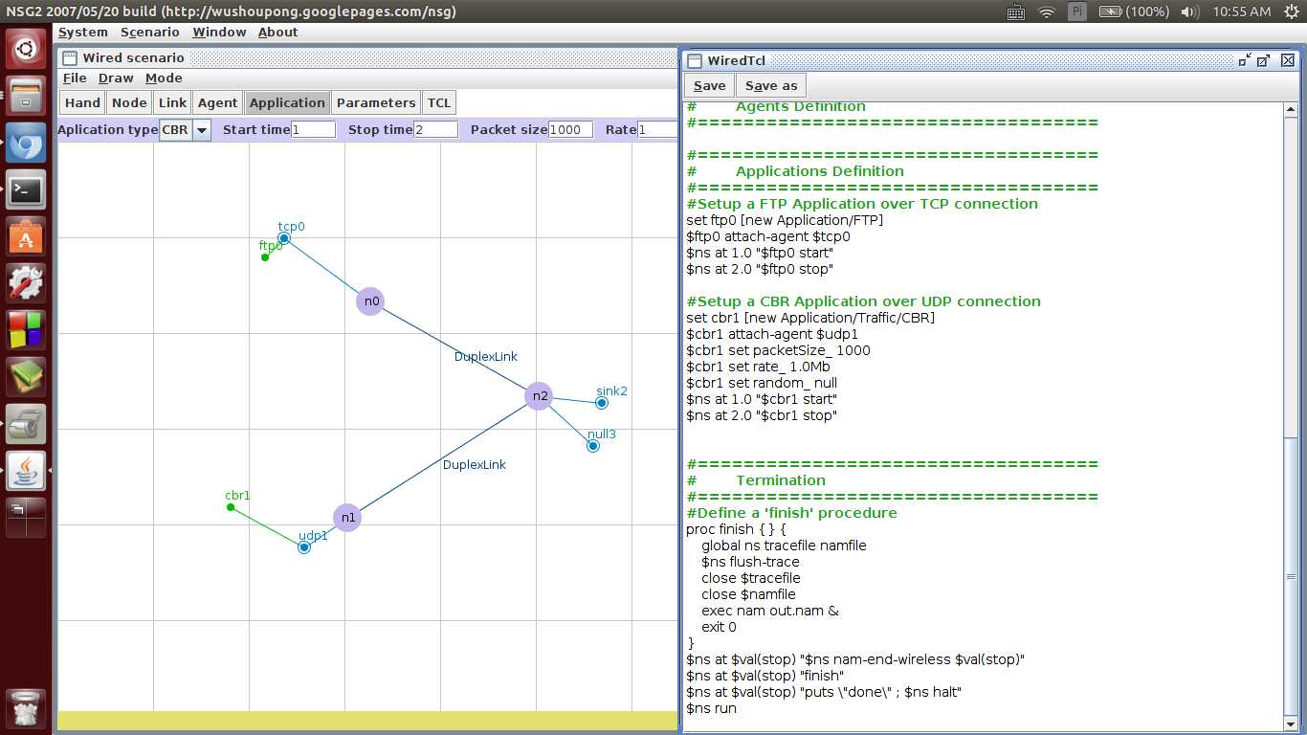Click the ftp0 application dot
The image size is (1307, 735).
point(265,256)
